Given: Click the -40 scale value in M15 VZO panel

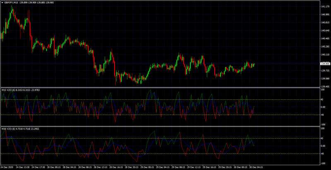Looking at the screenshot, I should [323, 115].
